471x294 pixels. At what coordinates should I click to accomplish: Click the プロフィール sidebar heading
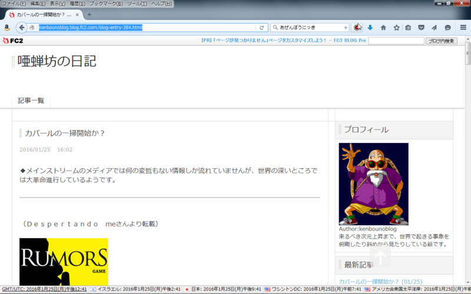pyautogui.click(x=366, y=129)
